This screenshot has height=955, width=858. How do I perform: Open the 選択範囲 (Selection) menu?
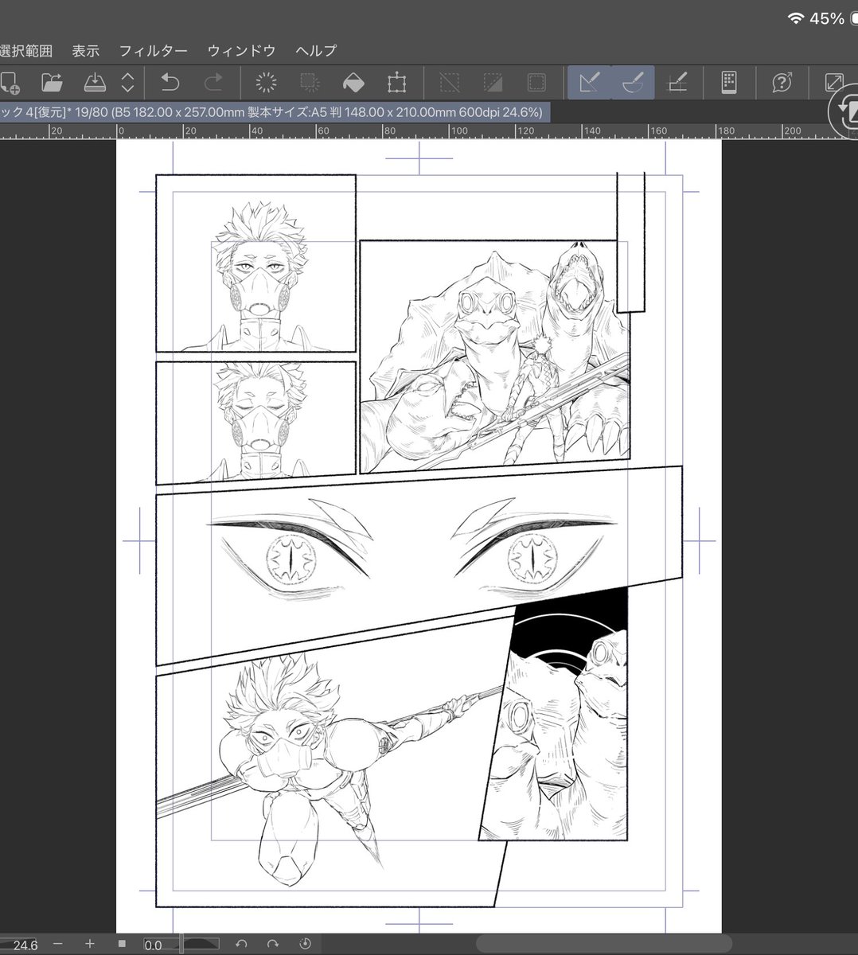point(25,50)
